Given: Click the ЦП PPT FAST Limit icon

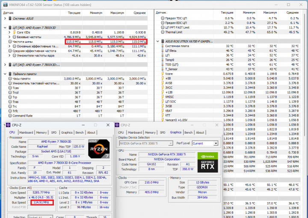Looking at the screenshot, I should (163, 27).
